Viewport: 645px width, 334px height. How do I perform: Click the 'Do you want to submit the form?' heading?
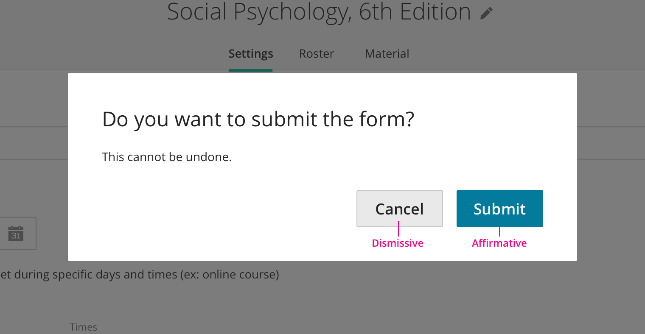pyautogui.click(x=258, y=120)
